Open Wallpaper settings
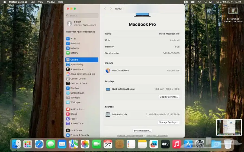 coord(82,102)
